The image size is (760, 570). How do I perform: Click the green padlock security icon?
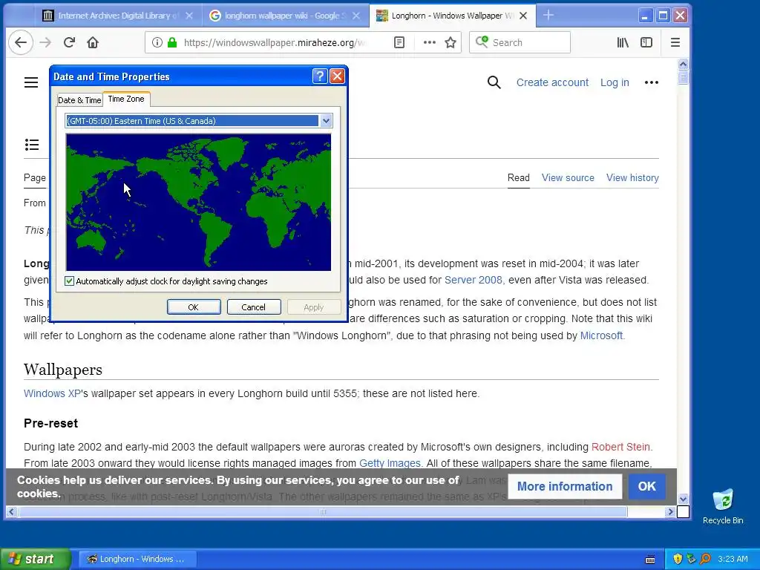coord(172,42)
